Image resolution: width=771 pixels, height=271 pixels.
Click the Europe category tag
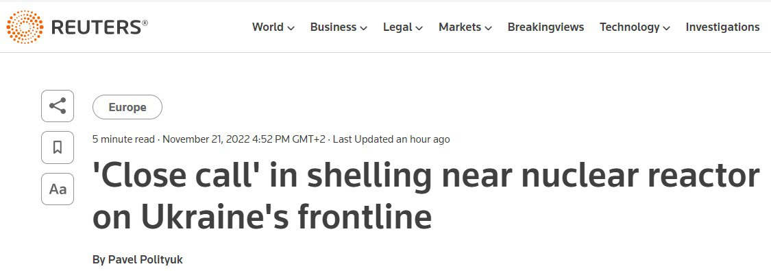coord(127,107)
